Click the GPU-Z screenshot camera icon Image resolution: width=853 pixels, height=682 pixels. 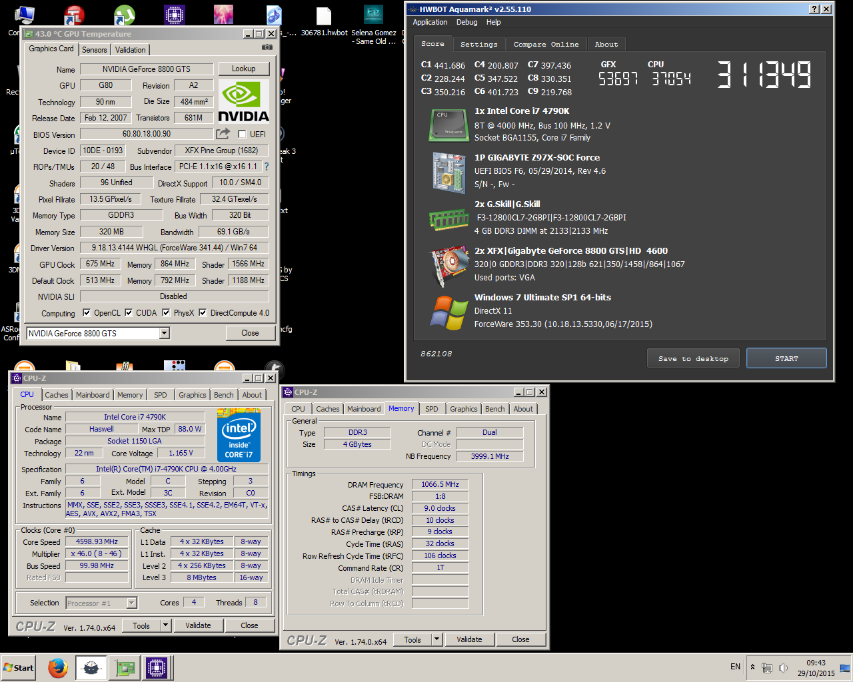(x=267, y=48)
